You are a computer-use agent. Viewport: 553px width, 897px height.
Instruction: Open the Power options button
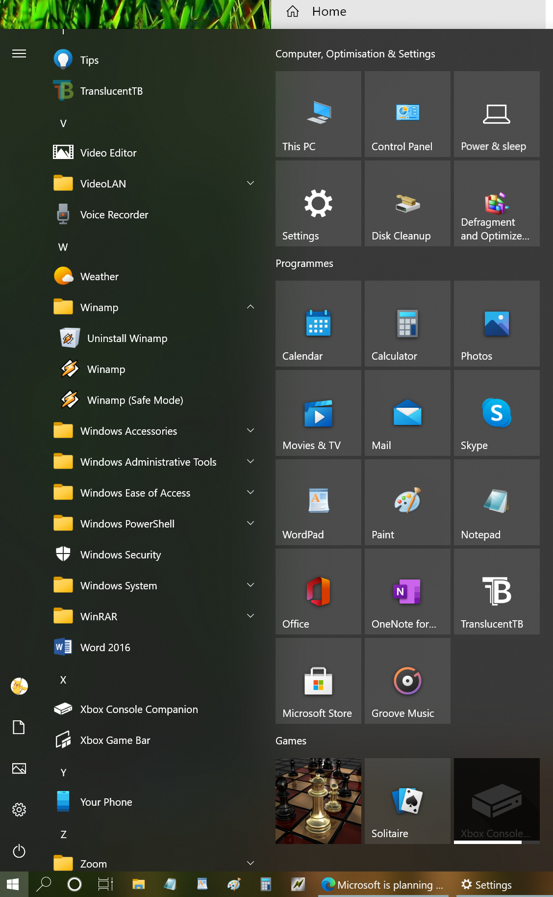click(19, 851)
